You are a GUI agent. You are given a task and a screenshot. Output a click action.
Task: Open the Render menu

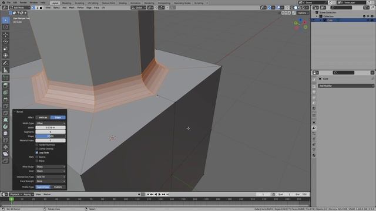(23, 2)
